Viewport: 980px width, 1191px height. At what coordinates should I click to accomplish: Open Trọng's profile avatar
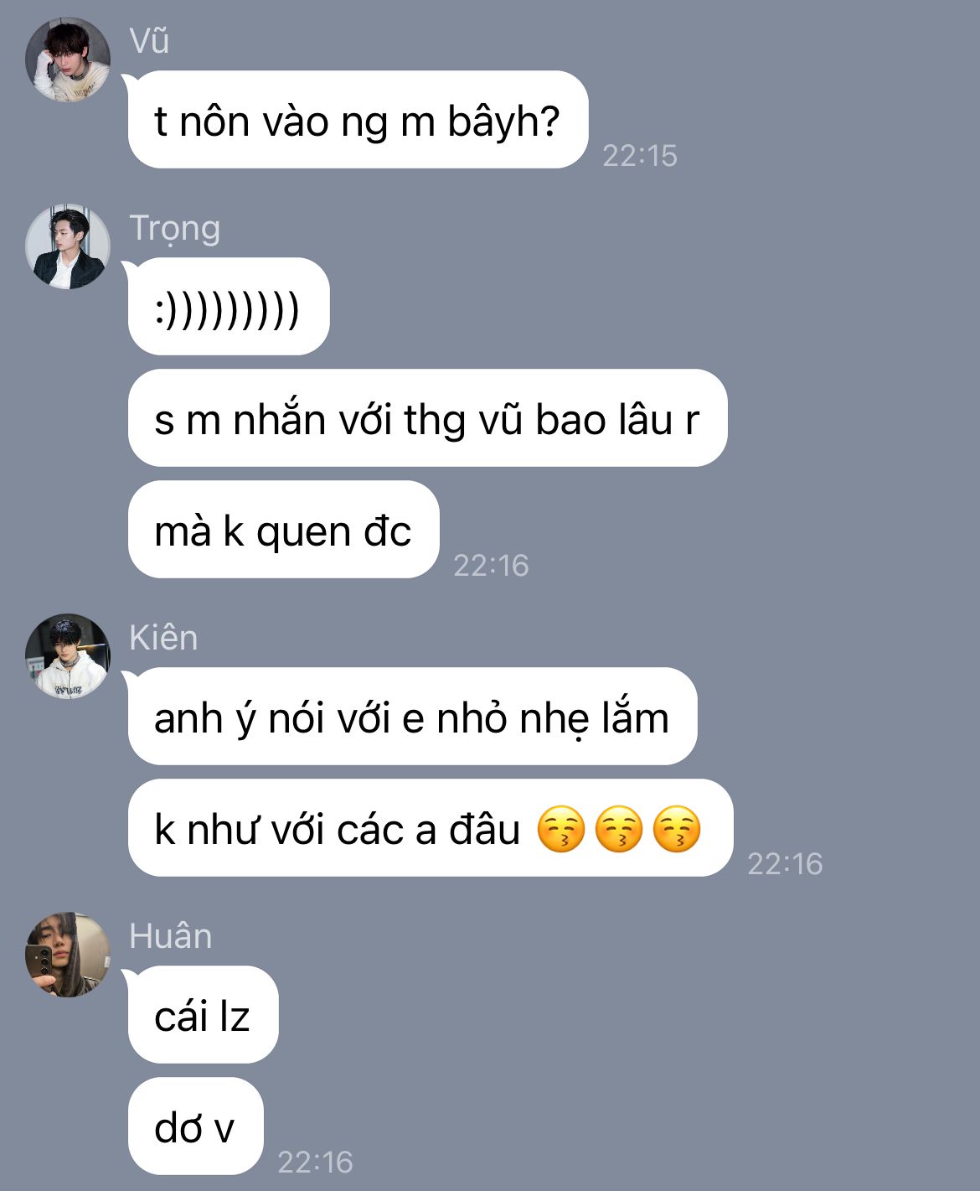click(x=68, y=246)
